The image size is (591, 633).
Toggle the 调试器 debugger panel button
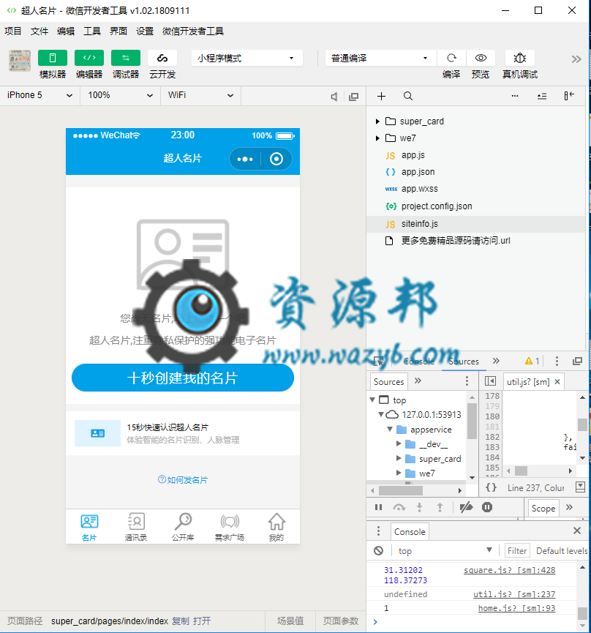pos(126,58)
